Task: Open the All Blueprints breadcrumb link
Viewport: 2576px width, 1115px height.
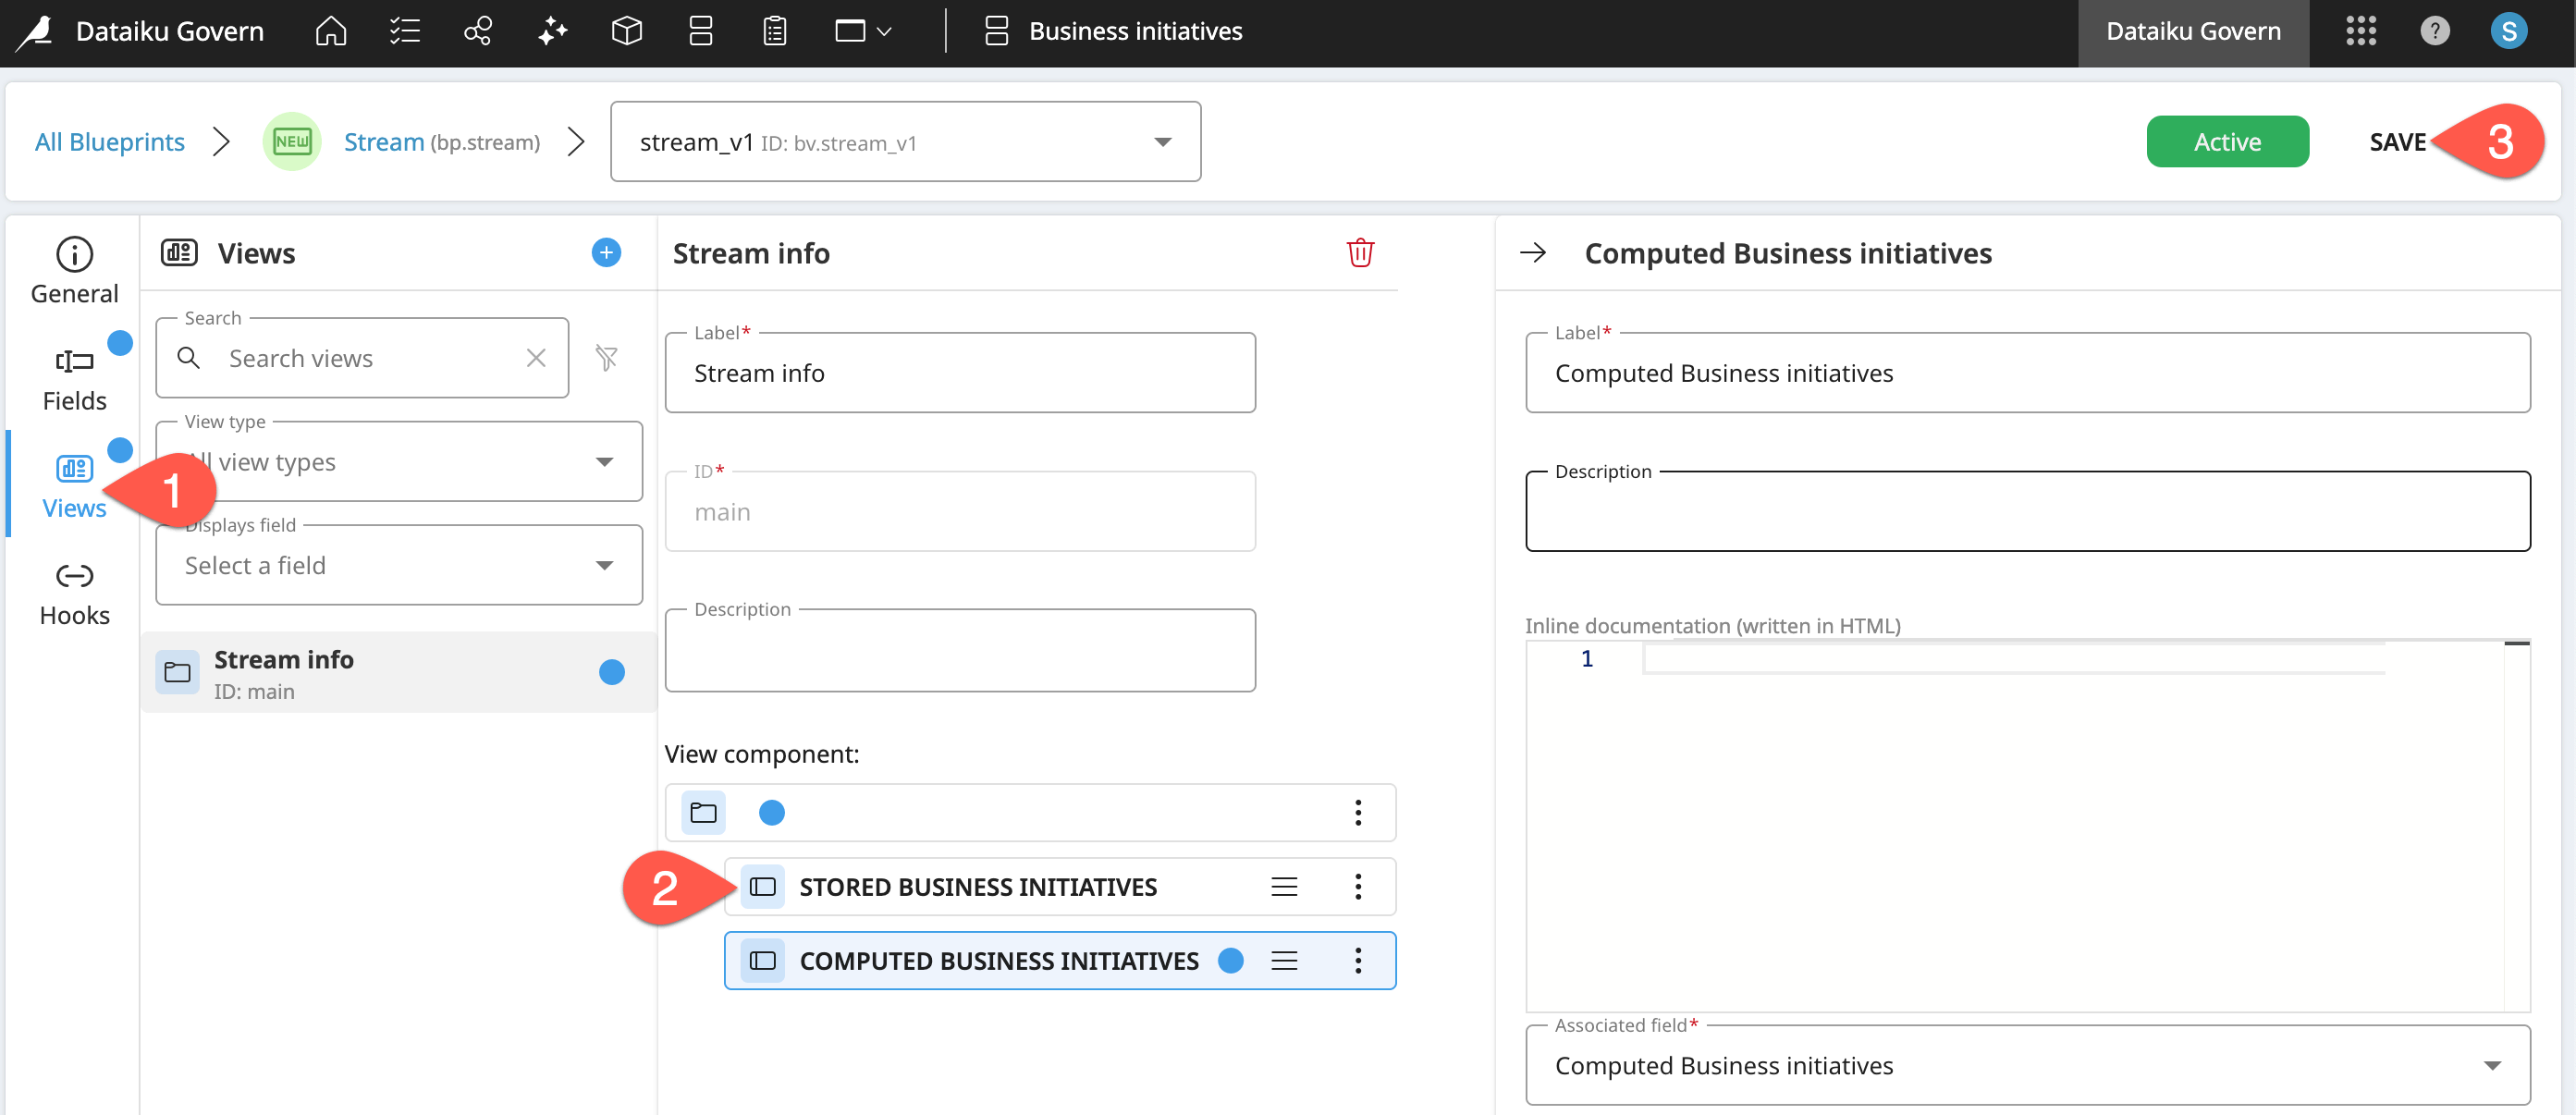Action: click(x=109, y=141)
